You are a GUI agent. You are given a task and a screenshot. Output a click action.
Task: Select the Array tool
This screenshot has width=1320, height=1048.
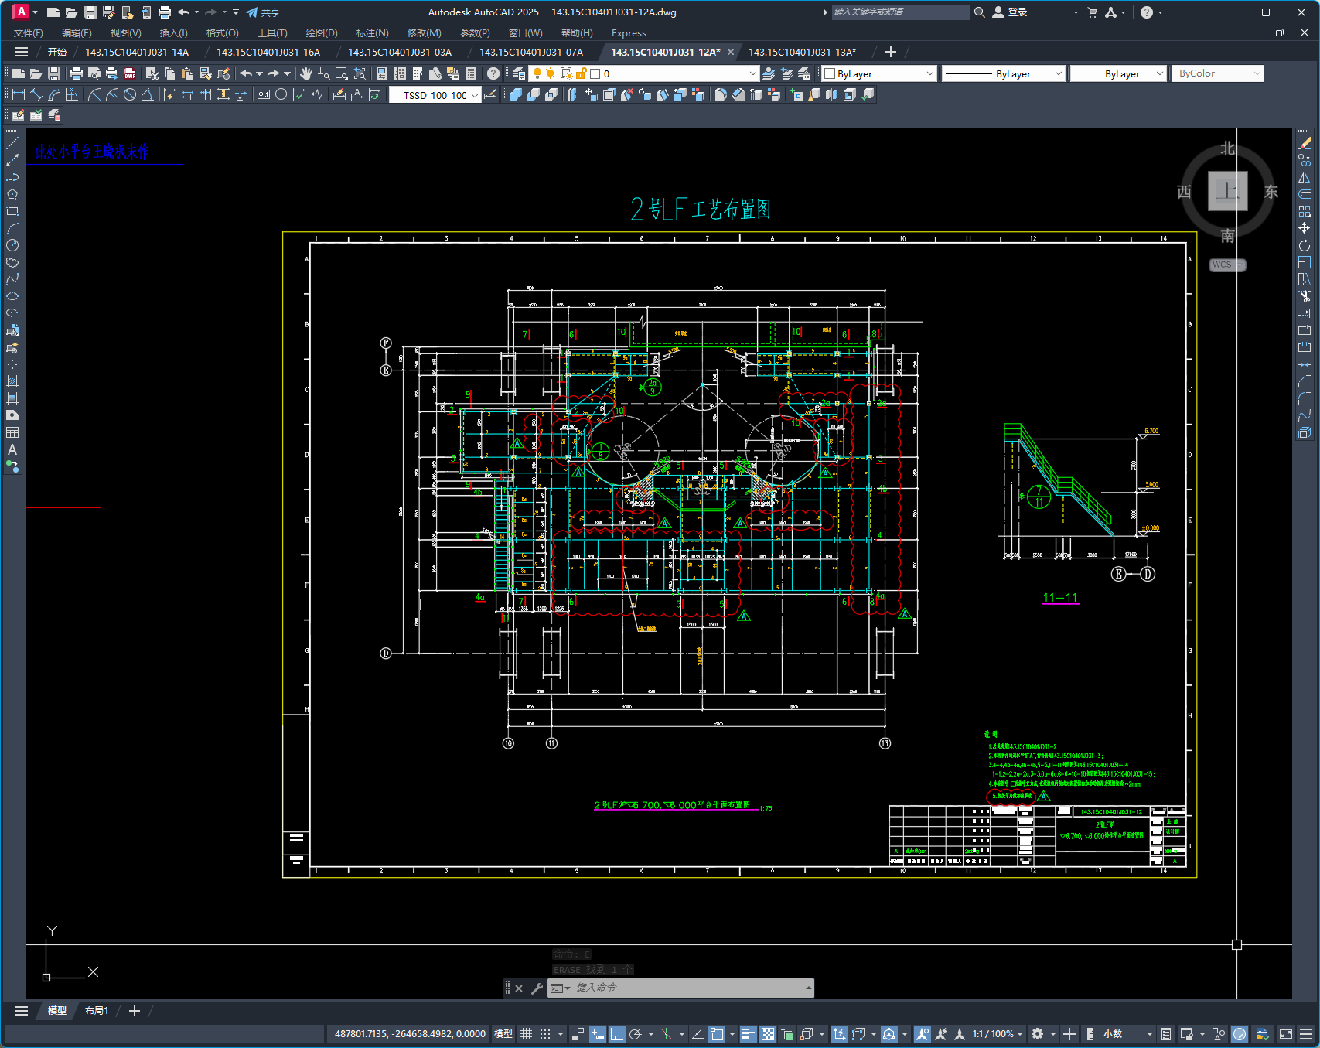click(x=1305, y=211)
